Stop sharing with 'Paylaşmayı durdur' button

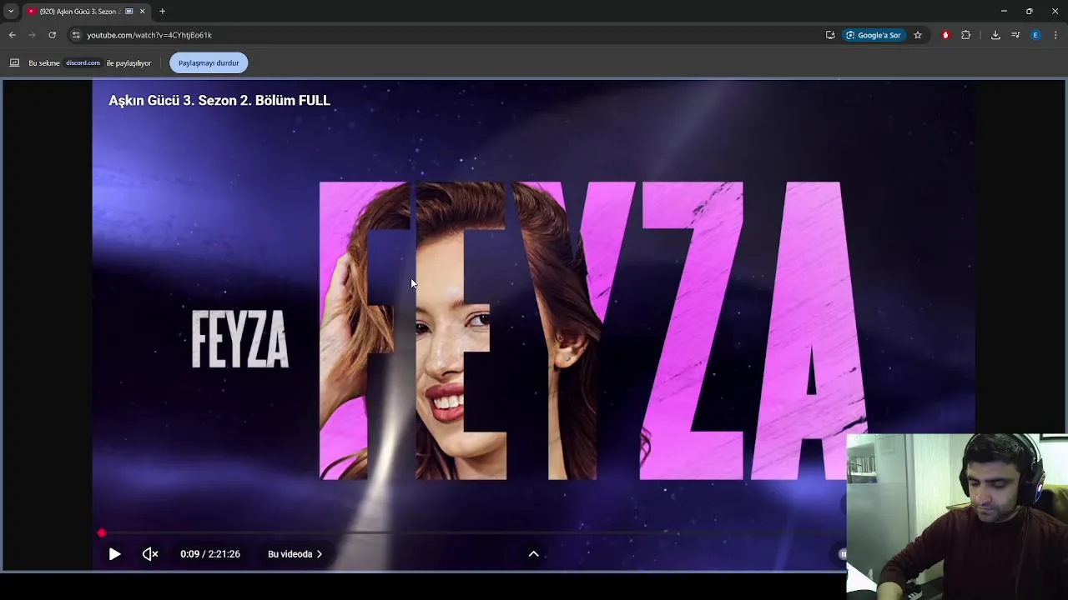tap(209, 63)
